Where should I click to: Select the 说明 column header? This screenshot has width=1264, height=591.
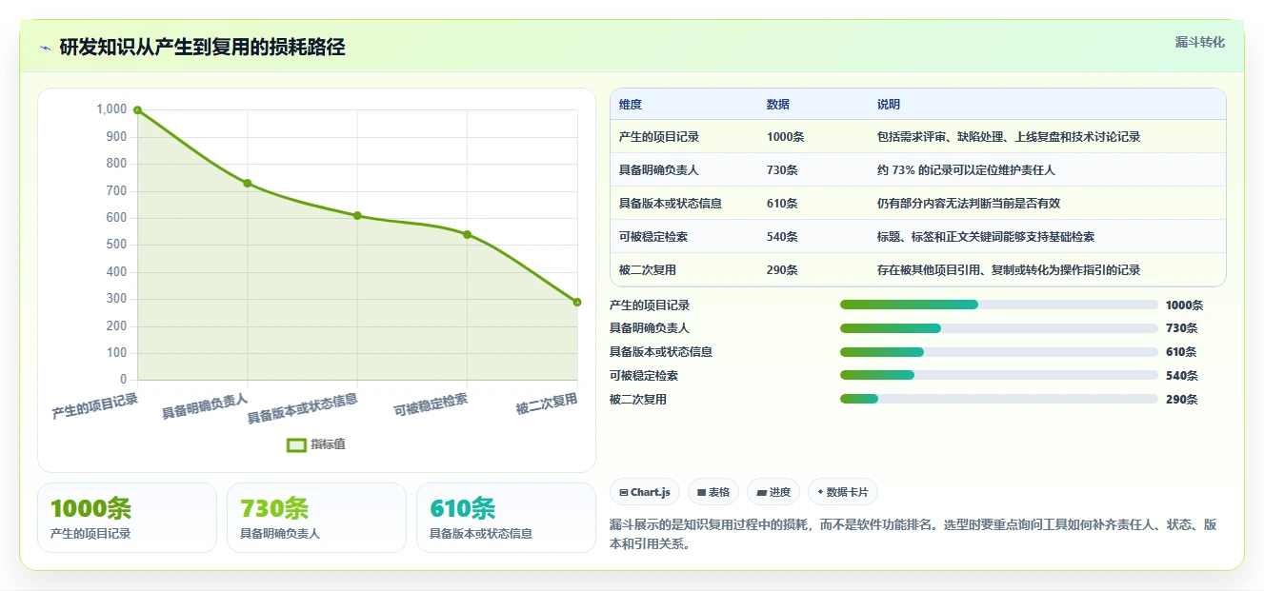coord(889,105)
